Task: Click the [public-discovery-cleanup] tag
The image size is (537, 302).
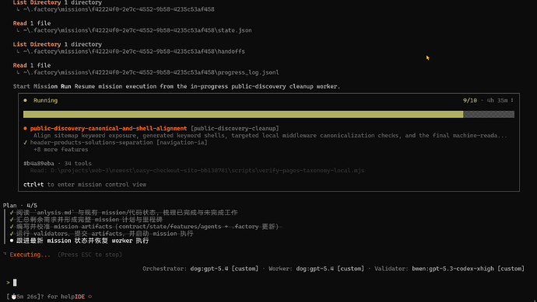Action: (x=234, y=128)
